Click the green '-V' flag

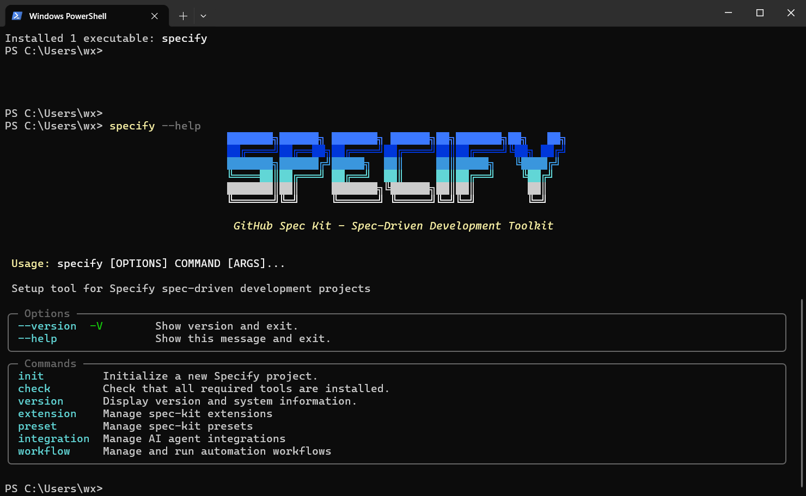pos(96,326)
